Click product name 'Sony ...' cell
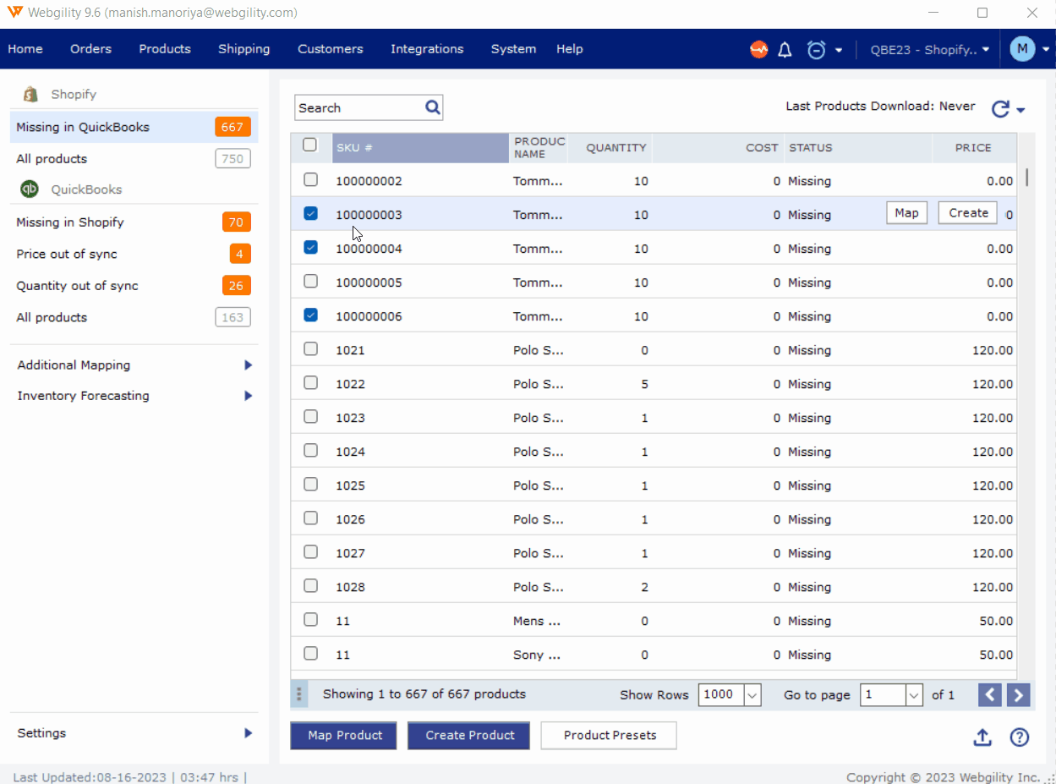Viewport: 1056px width, 784px height. 537,655
